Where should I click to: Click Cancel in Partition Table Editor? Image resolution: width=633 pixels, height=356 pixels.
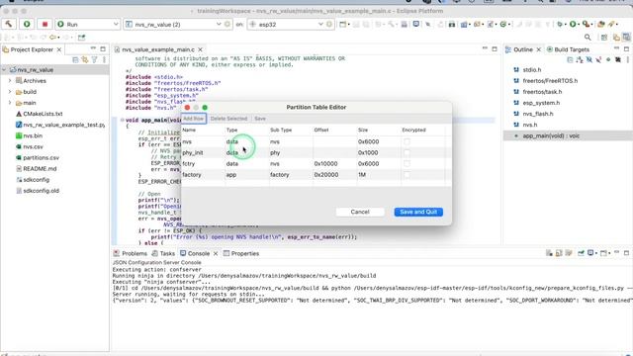(360, 212)
